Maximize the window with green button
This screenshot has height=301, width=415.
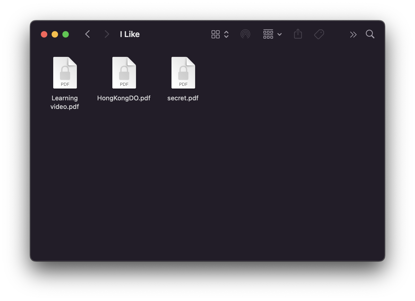coord(66,34)
